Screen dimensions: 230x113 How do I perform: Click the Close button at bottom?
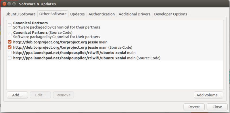[x=217, y=107]
